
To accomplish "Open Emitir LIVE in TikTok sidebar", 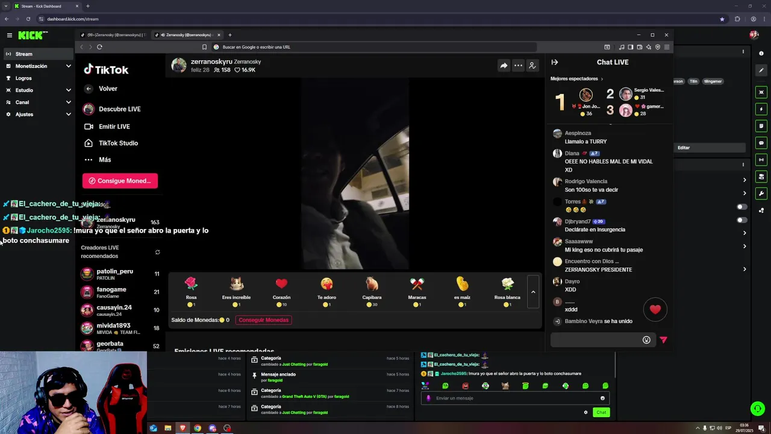I will point(107,127).
